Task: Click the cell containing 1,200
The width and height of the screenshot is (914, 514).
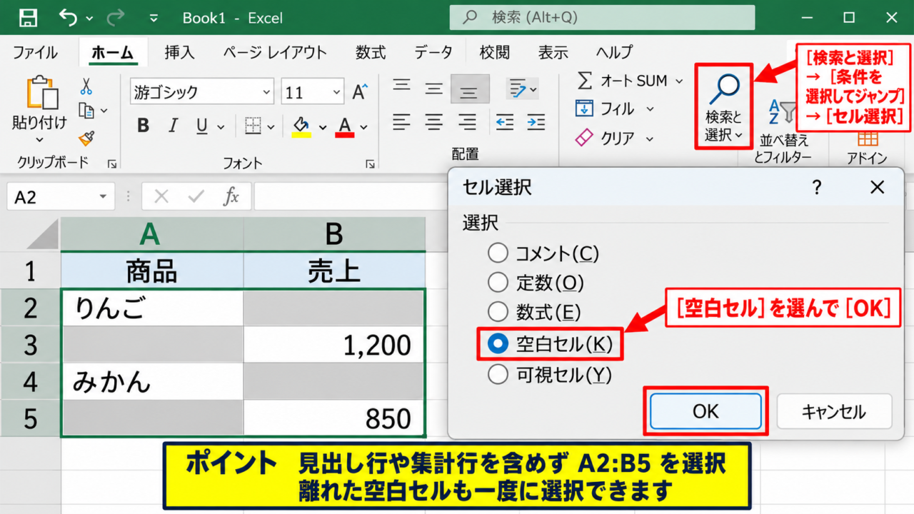Action: [x=334, y=344]
